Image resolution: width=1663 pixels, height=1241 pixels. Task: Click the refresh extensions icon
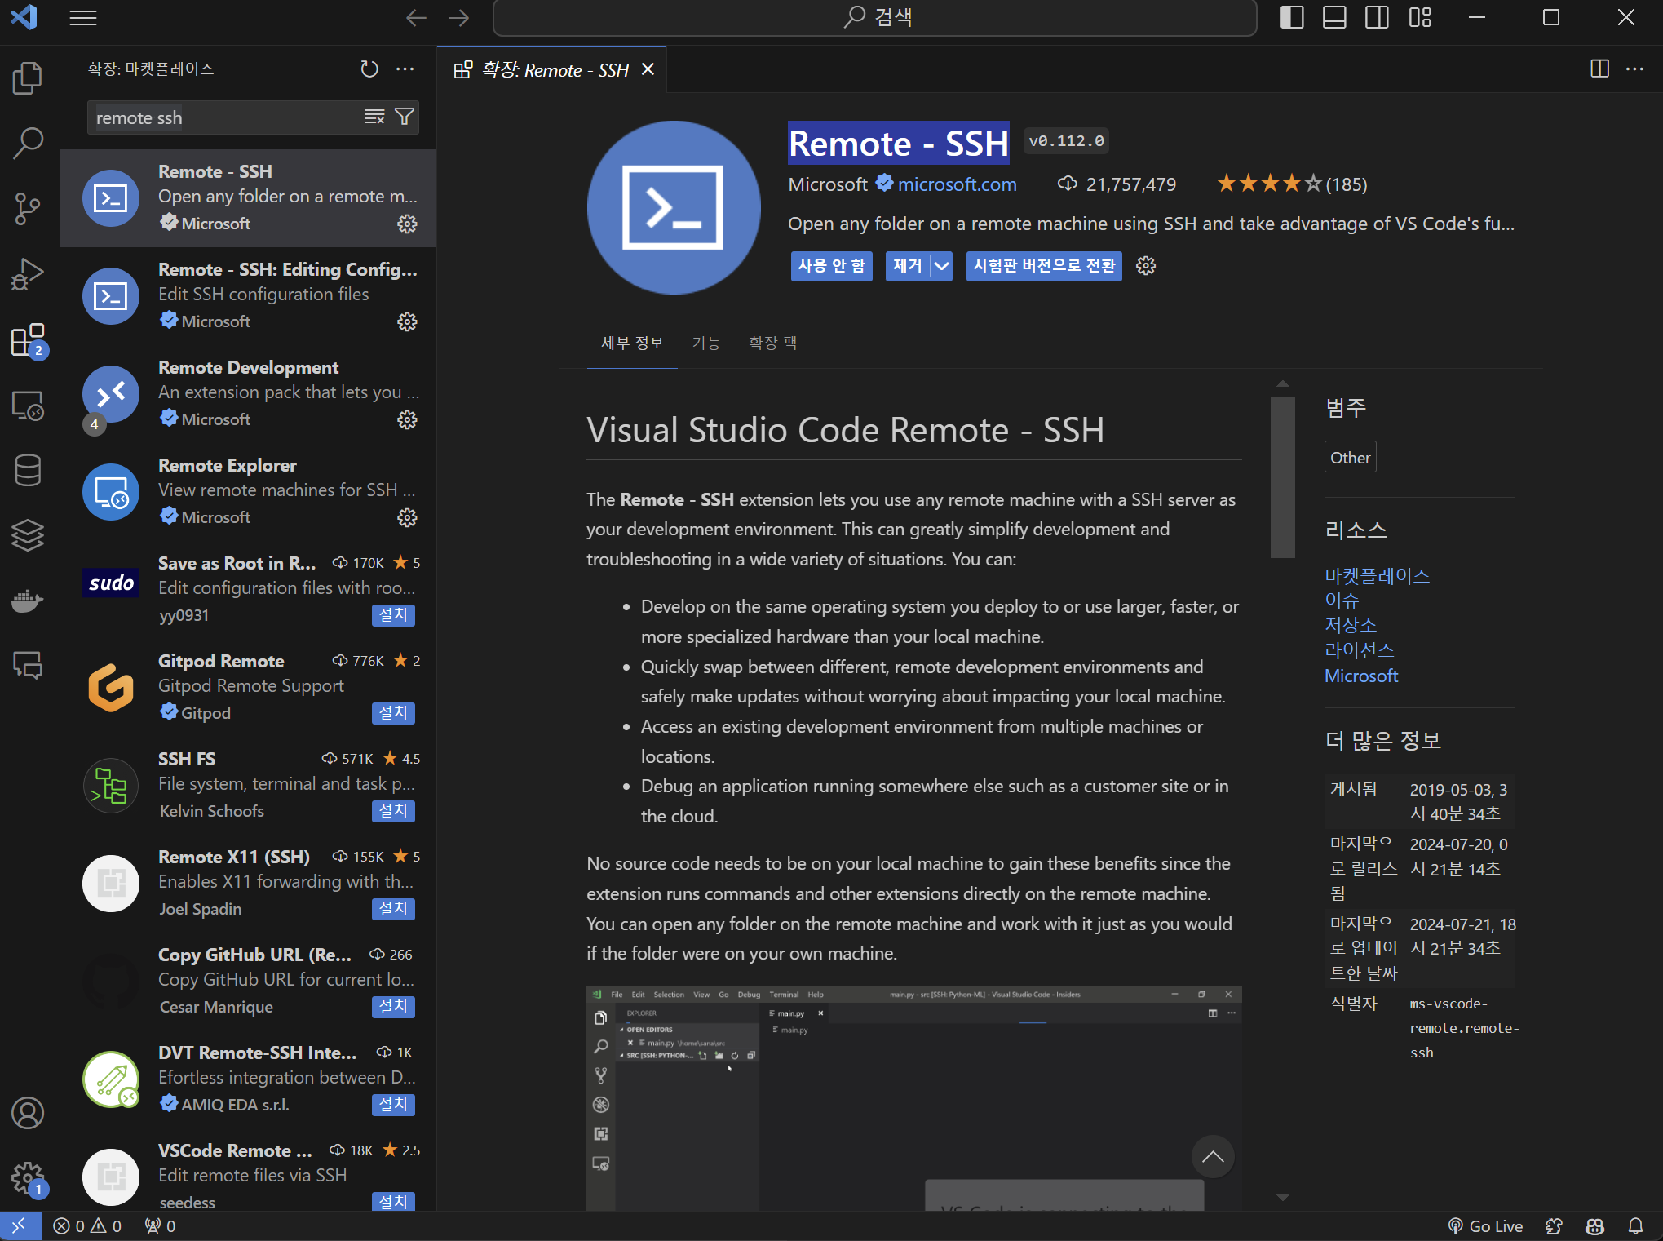click(x=369, y=69)
